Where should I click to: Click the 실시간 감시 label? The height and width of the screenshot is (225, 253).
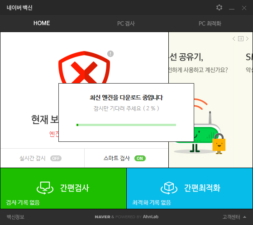(x=33, y=158)
